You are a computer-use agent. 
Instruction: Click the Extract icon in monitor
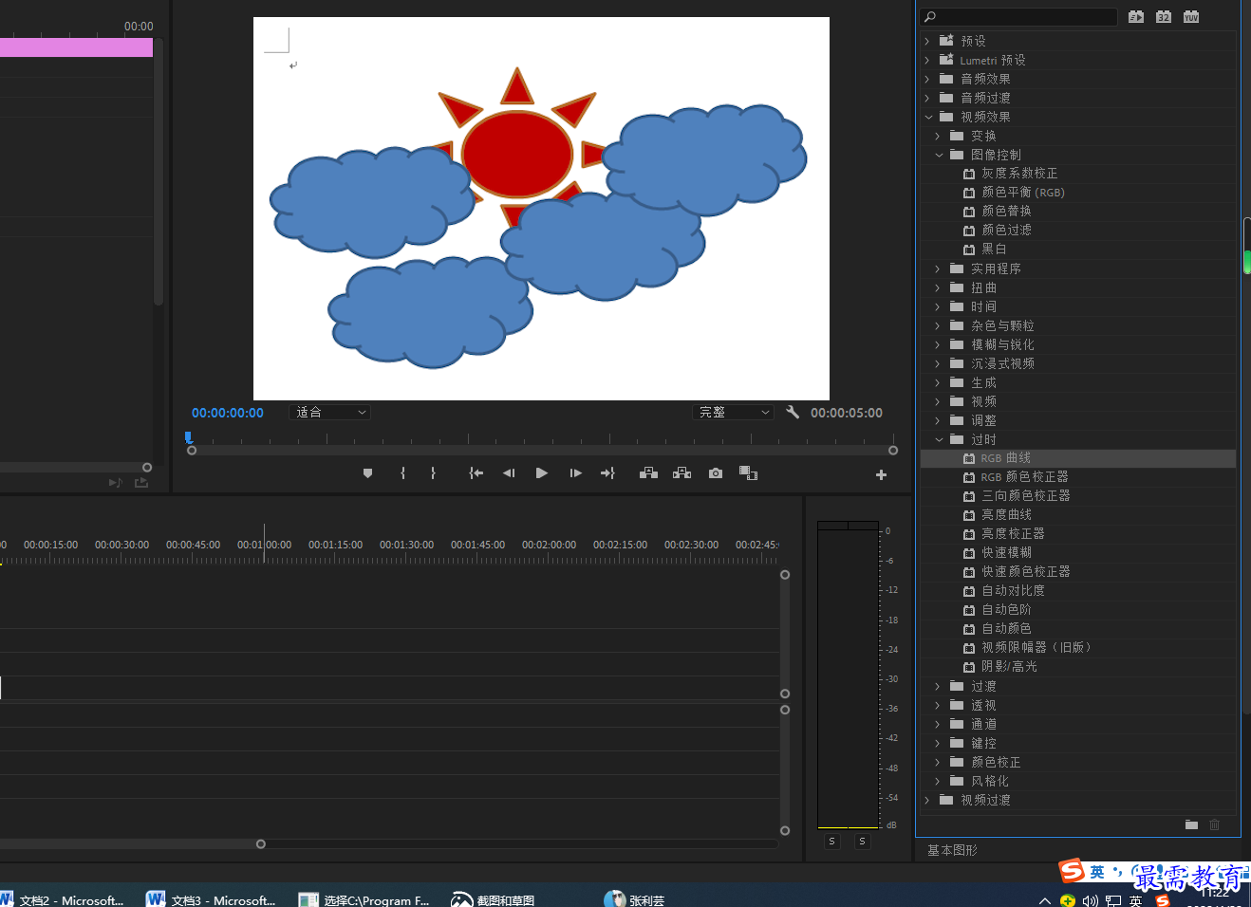(x=682, y=473)
